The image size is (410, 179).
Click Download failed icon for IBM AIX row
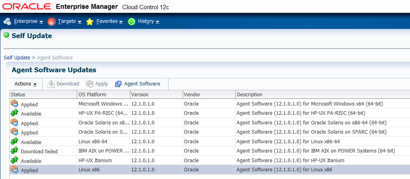[14, 151]
